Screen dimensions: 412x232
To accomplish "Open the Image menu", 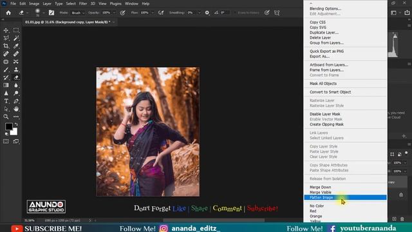I will (x=34, y=4).
